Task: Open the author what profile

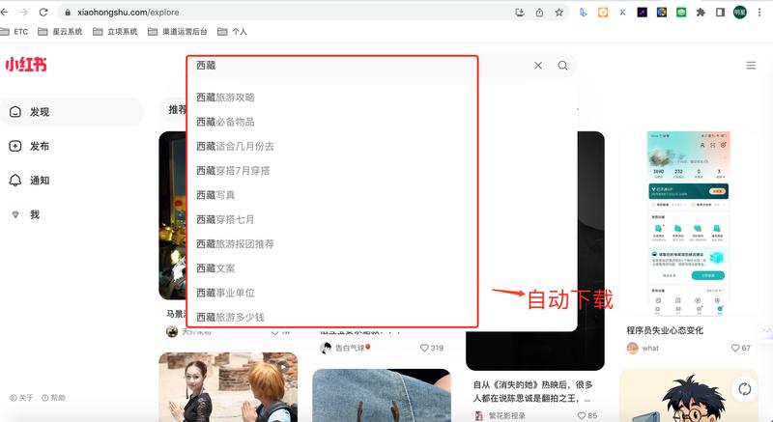Action: (643, 349)
